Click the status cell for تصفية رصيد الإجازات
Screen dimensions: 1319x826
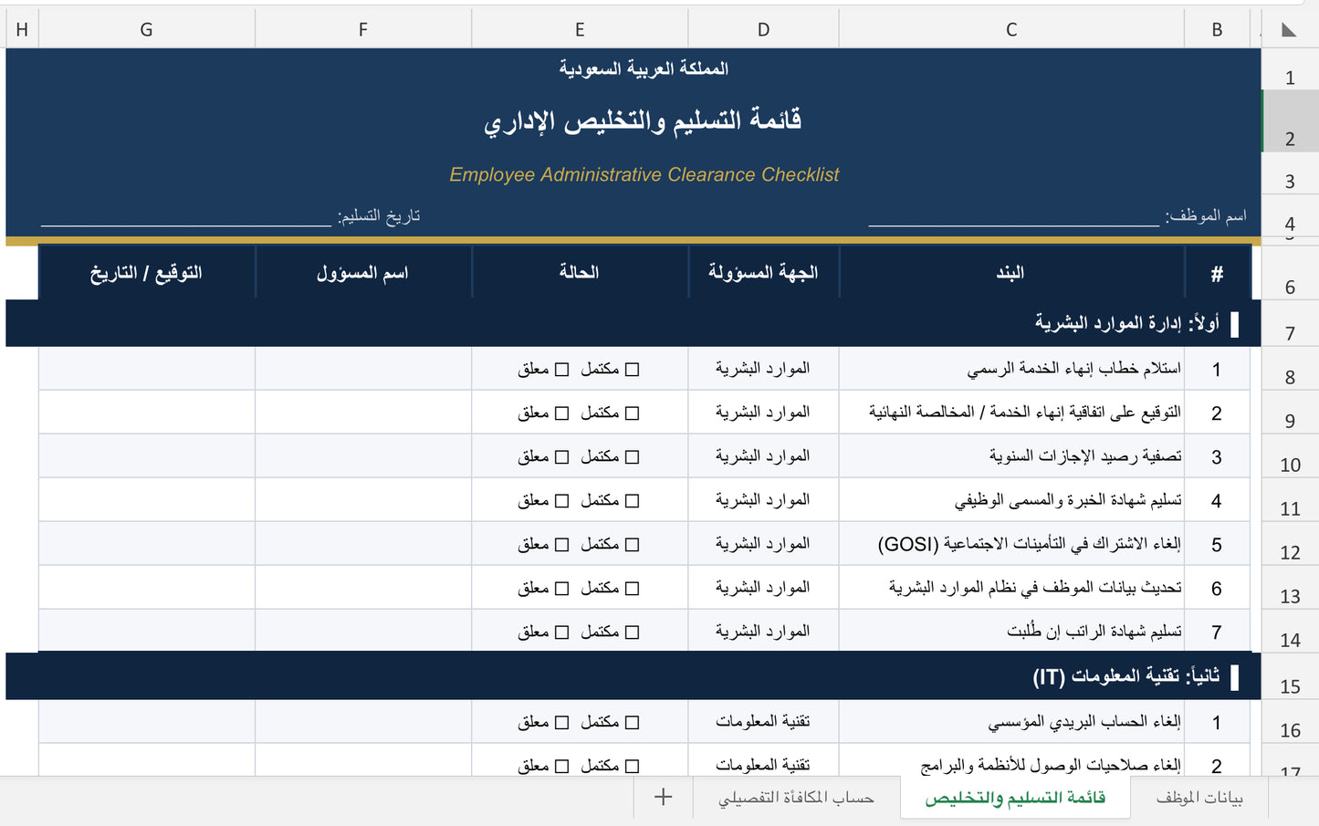point(580,456)
